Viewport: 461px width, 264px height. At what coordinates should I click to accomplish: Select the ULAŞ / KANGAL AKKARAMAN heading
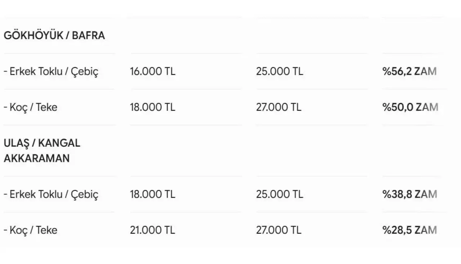click(x=42, y=151)
